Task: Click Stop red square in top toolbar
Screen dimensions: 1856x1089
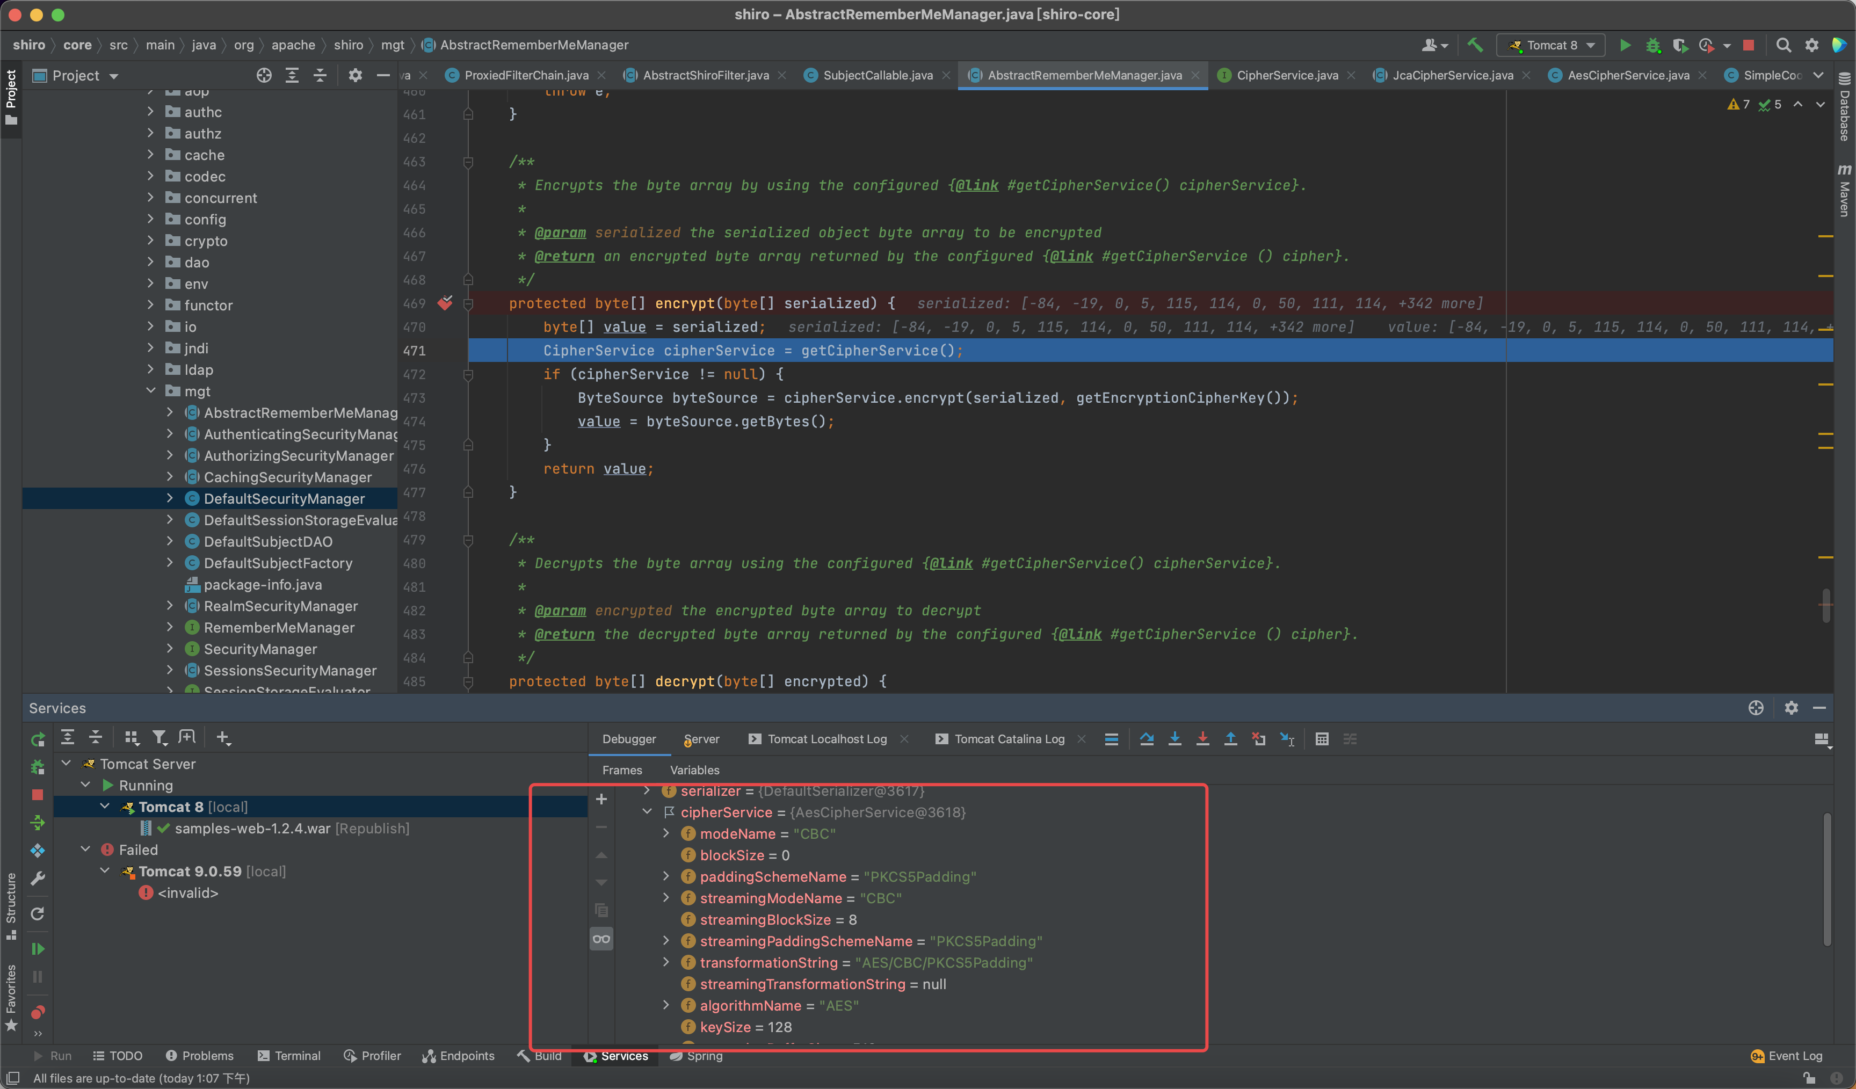Action: 1748,45
